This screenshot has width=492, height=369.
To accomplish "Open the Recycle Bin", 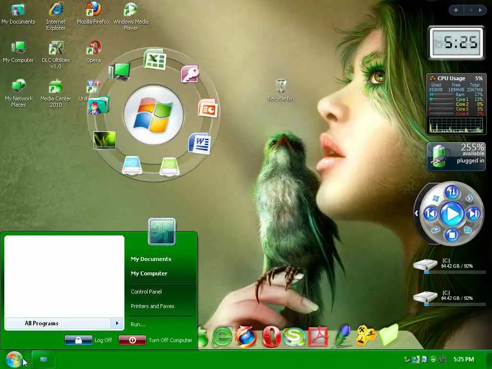I will click(281, 90).
